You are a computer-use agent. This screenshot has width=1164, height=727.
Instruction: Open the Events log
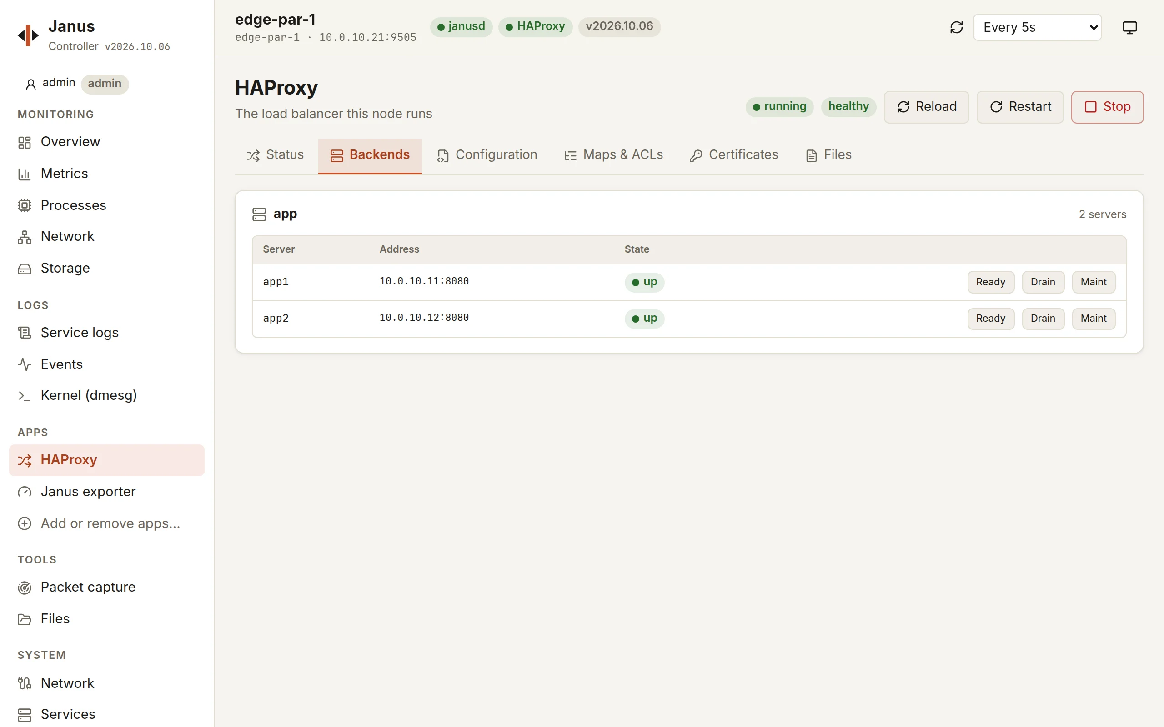pos(107,364)
